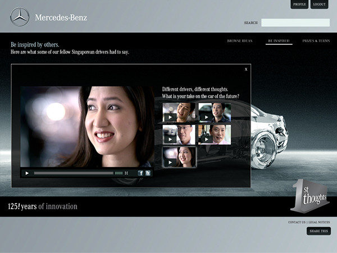Click the Mercedes-Benz star logo
The image size is (337, 253).
point(20,17)
